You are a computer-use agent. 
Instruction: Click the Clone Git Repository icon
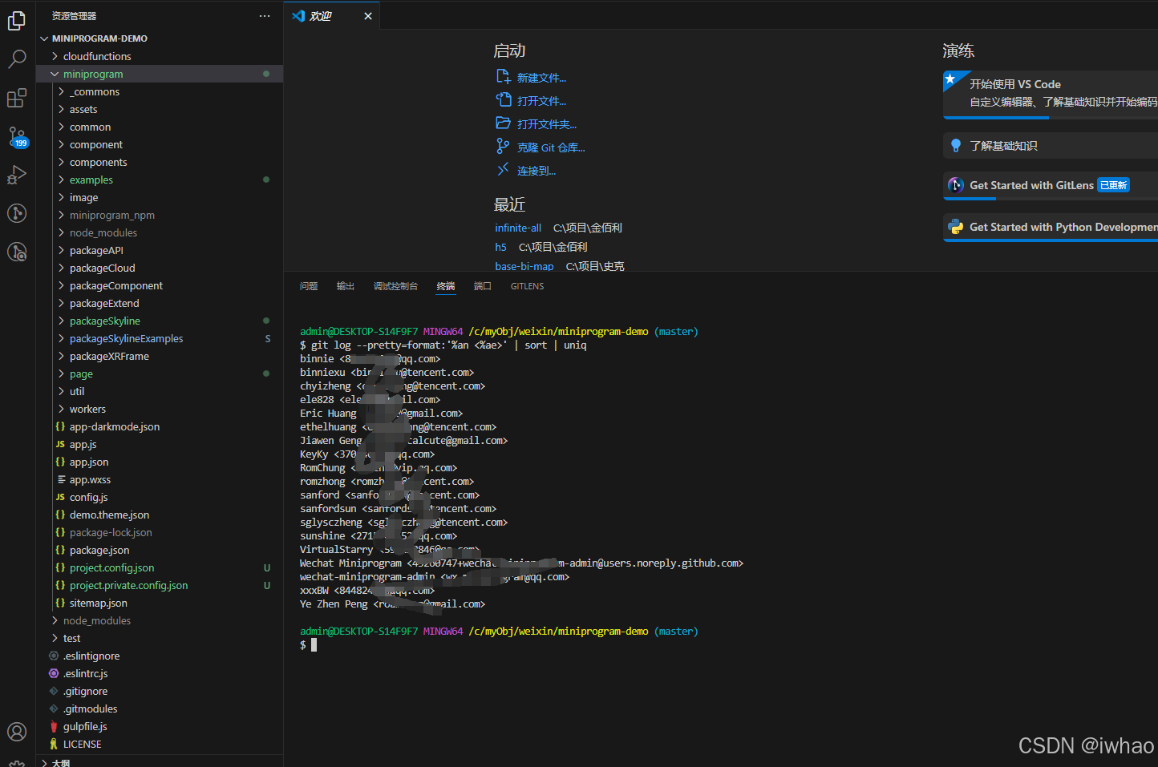pyautogui.click(x=503, y=147)
